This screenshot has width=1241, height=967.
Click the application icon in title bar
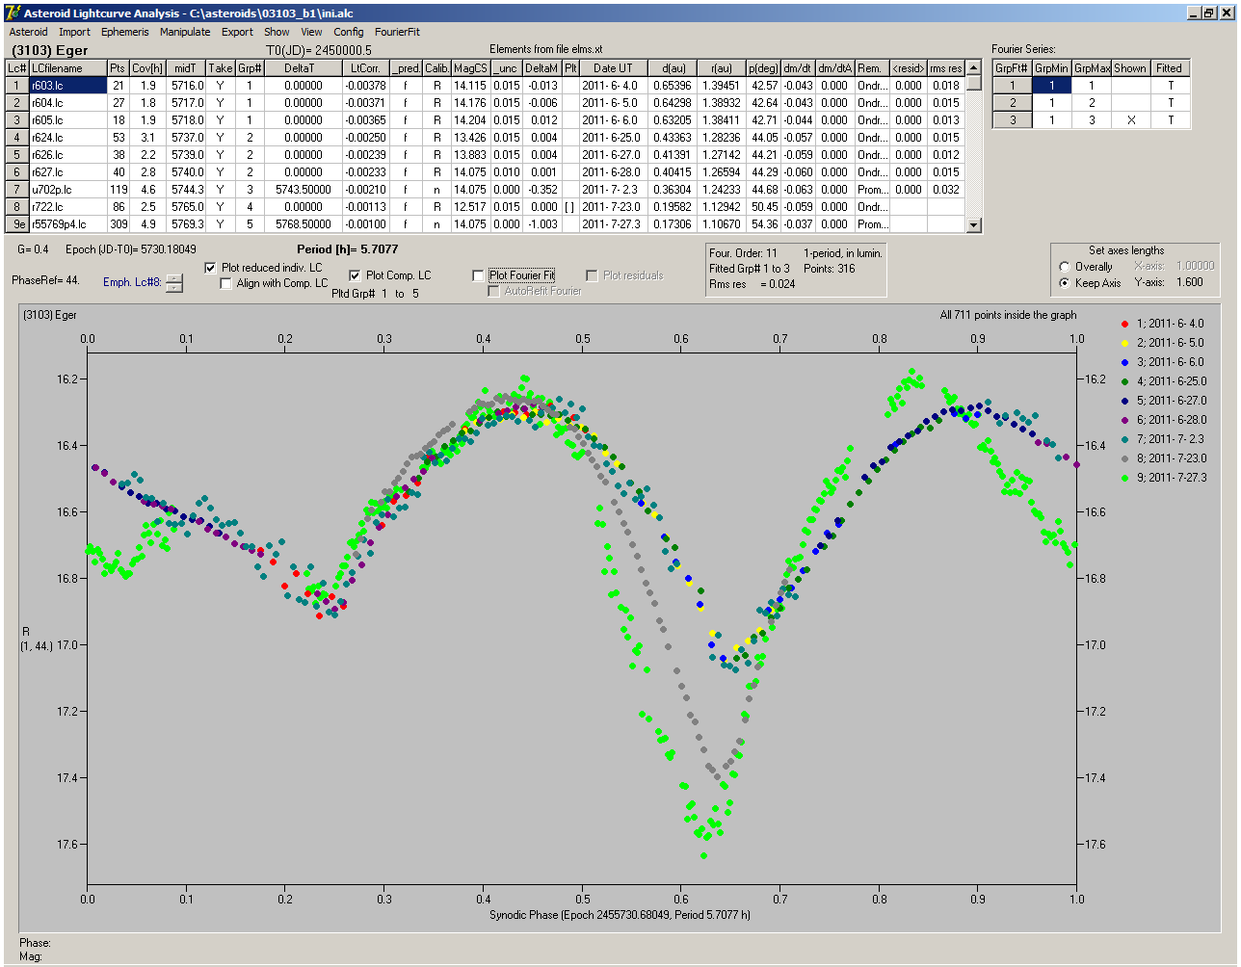pos(13,13)
